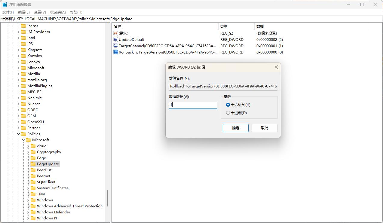Screen dimensions: 383x223
Task: Select the Cryptography folder icon
Action: click(x=34, y=152)
